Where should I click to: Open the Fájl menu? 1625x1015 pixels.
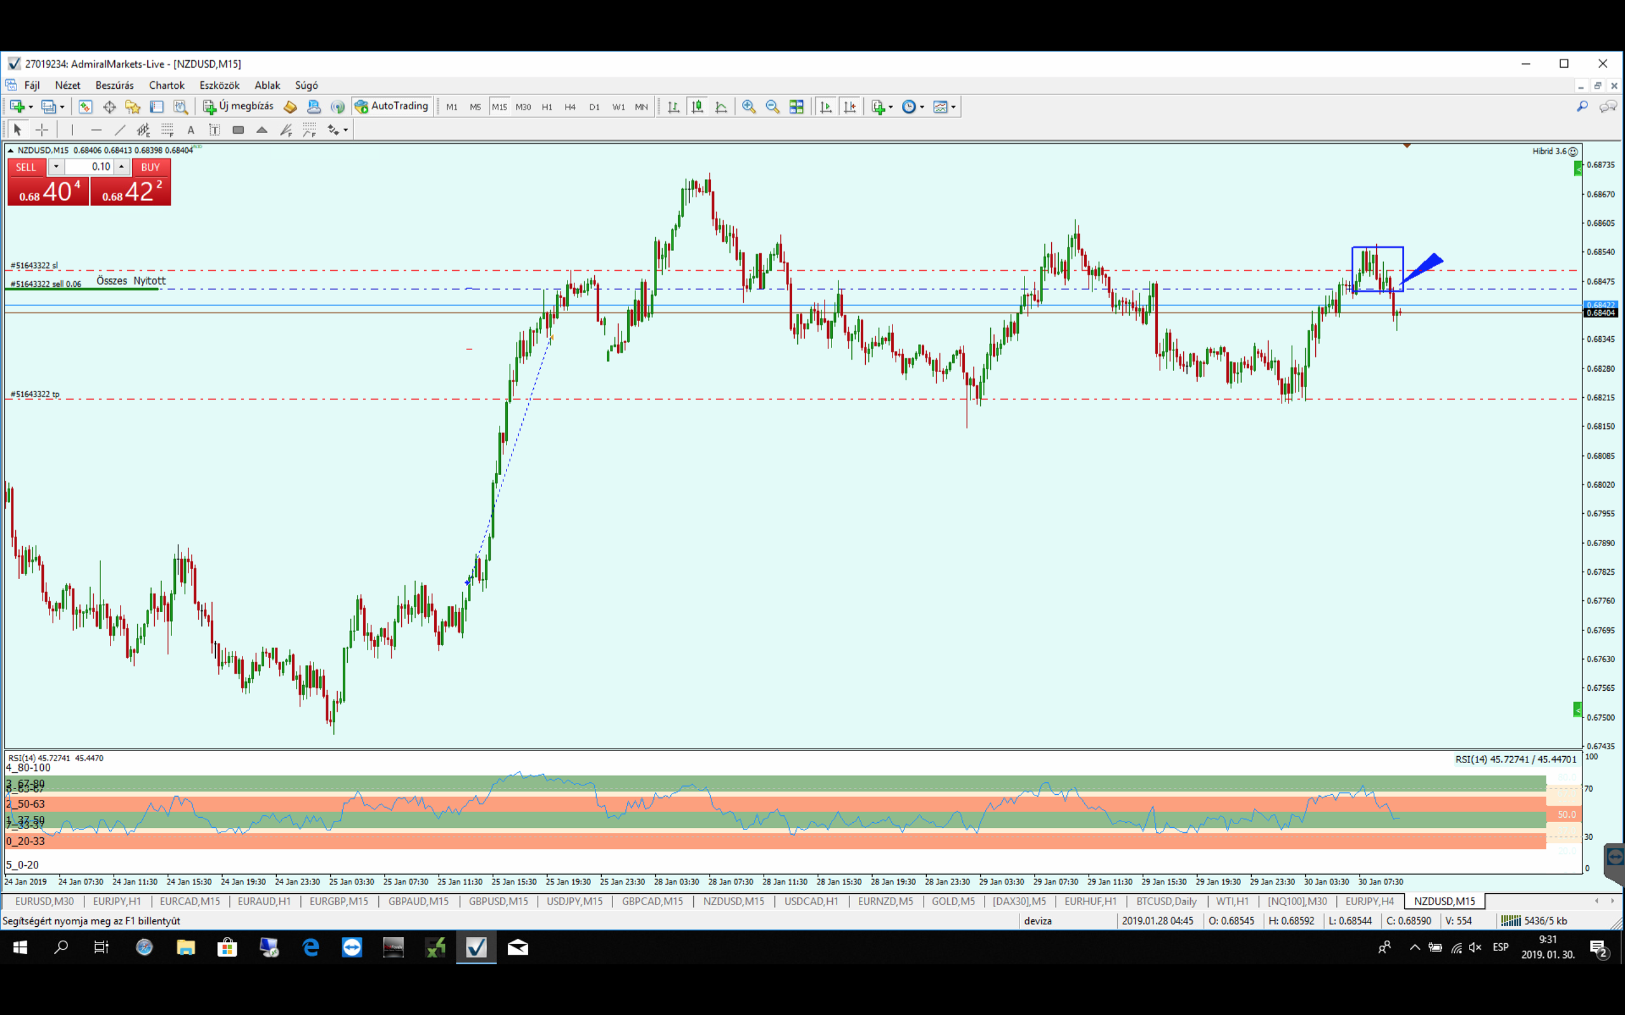32,85
